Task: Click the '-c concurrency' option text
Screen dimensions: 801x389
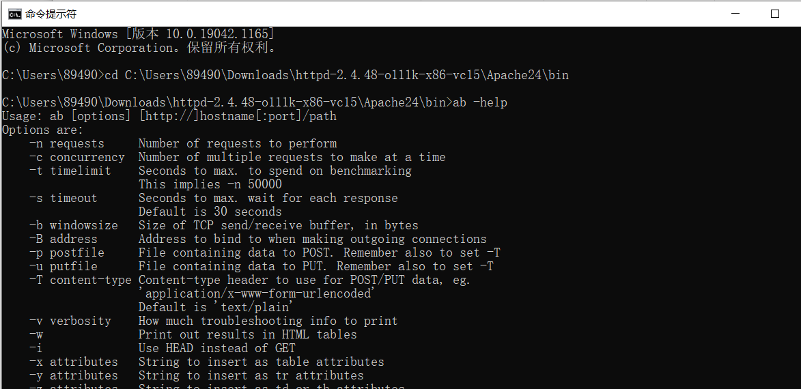Action: 76,157
